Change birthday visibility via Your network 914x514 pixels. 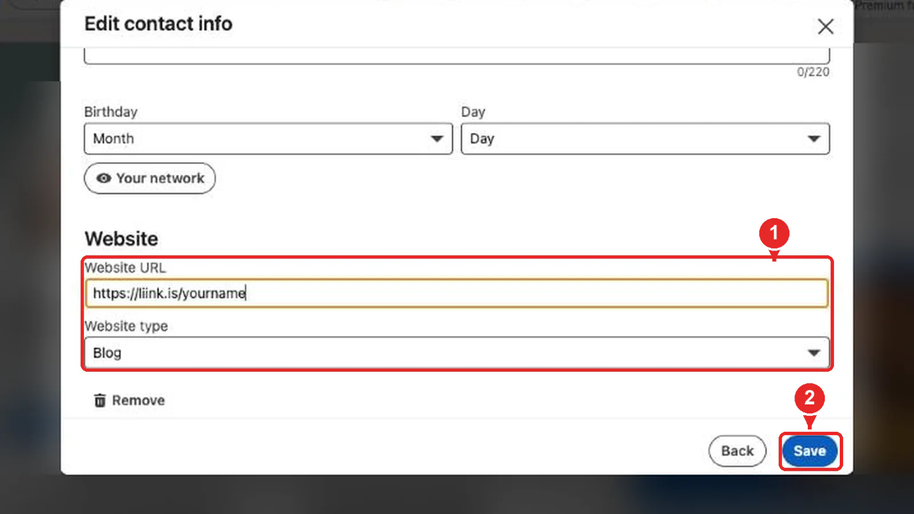point(150,178)
